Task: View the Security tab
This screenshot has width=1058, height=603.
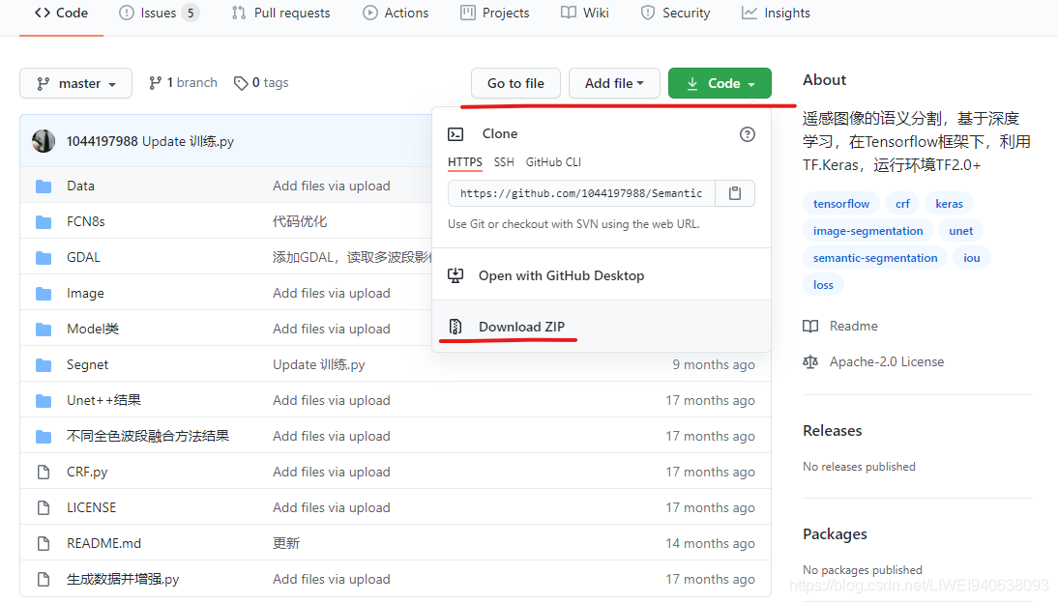Action: click(x=675, y=13)
